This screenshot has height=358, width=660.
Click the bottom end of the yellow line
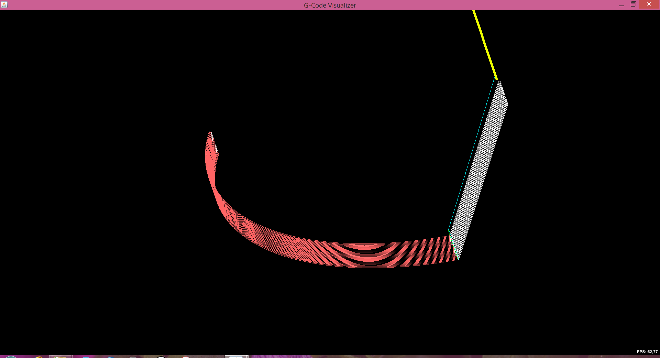(496, 78)
